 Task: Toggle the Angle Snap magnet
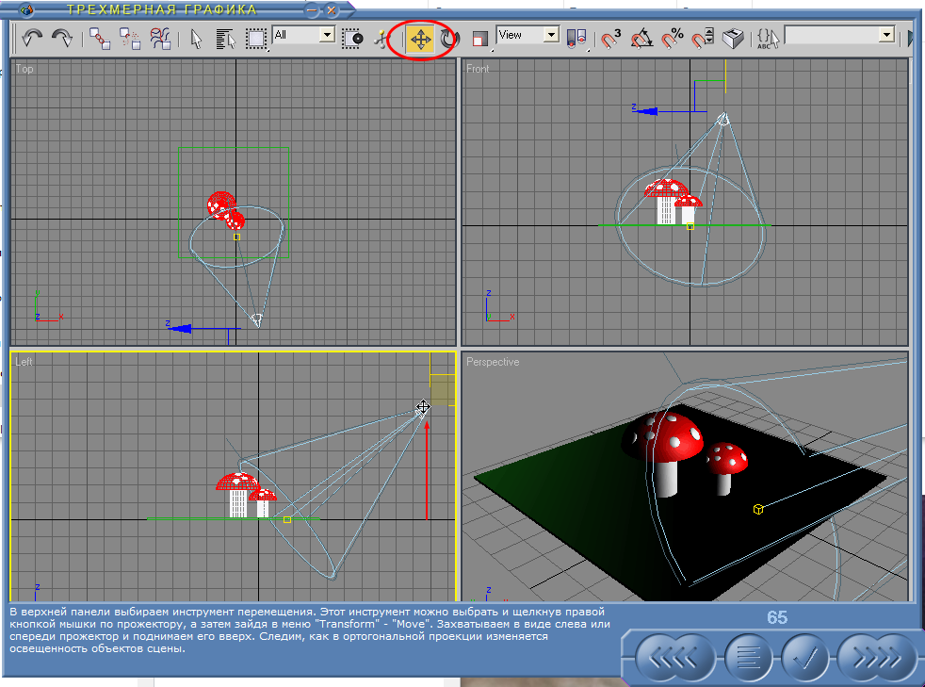point(641,39)
